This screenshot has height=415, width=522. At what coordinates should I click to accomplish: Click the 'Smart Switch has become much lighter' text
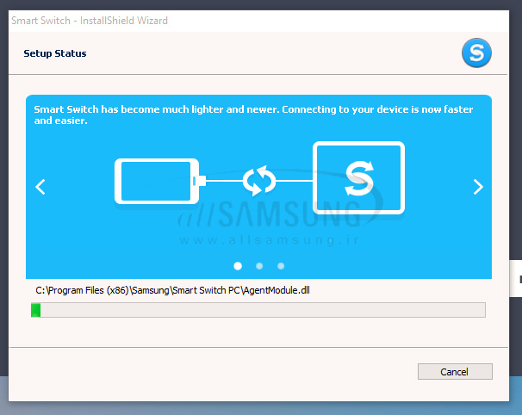tap(253, 115)
